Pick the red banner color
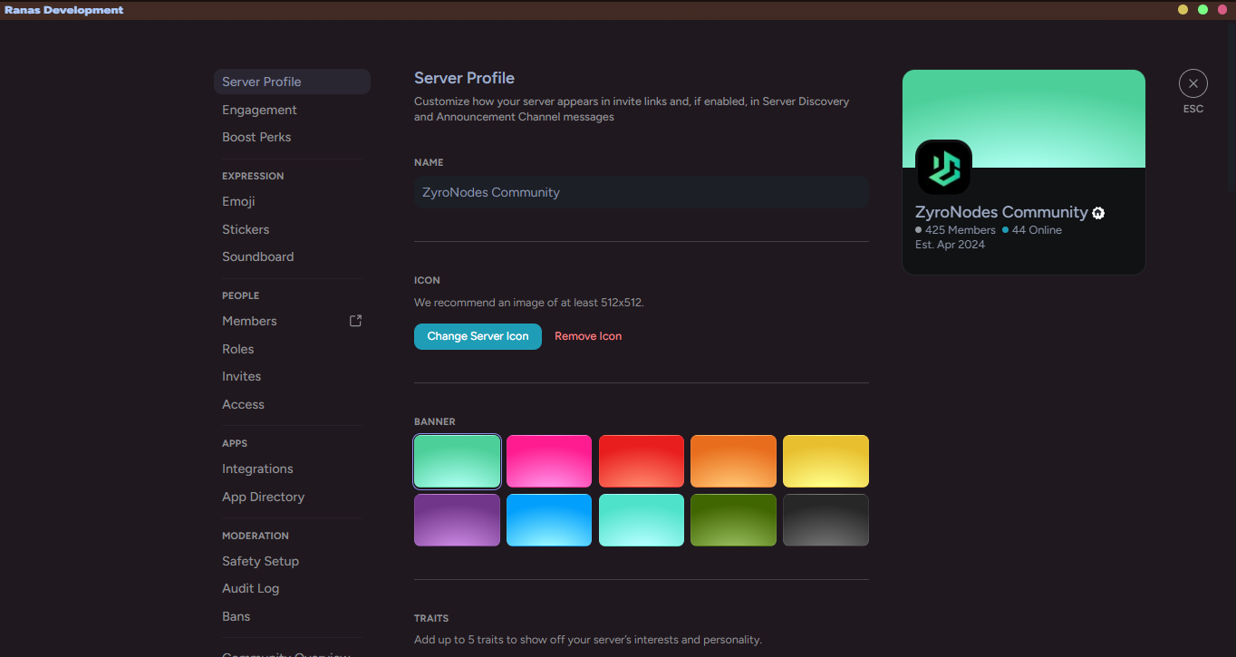The image size is (1236, 657). [642, 461]
